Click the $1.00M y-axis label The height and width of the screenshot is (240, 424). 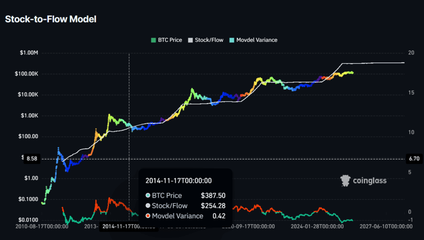click(29, 53)
